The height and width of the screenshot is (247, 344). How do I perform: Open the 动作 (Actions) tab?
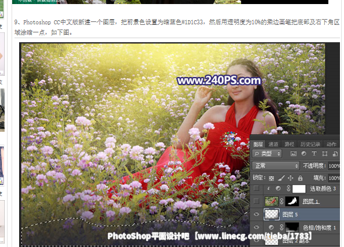(331, 144)
